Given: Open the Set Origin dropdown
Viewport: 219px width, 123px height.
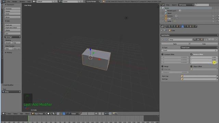Looking at the screenshot, I should (13, 37).
